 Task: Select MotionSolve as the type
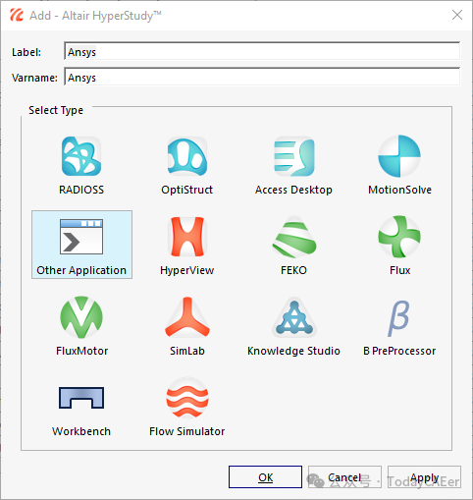pyautogui.click(x=399, y=156)
